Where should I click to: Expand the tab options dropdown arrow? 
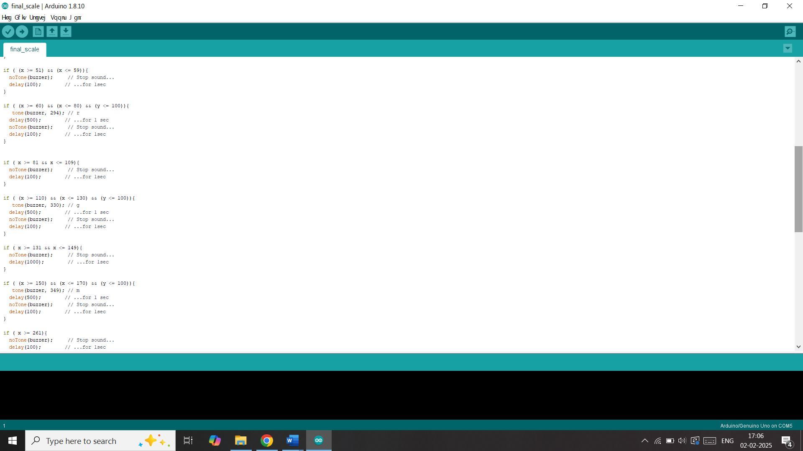pyautogui.click(x=787, y=48)
